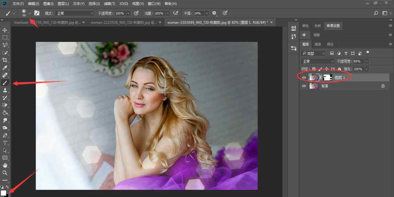394x197 pixels.
Task: Toggle the layer filter on/off switch
Action: pyautogui.click(x=368, y=52)
